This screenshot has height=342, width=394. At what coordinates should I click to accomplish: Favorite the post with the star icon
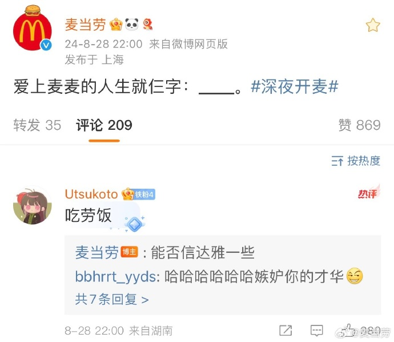coord(373,25)
